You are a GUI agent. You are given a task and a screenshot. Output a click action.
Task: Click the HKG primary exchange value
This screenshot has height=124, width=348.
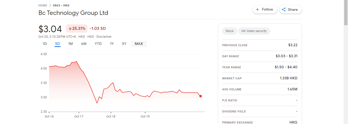pyautogui.click(x=293, y=122)
